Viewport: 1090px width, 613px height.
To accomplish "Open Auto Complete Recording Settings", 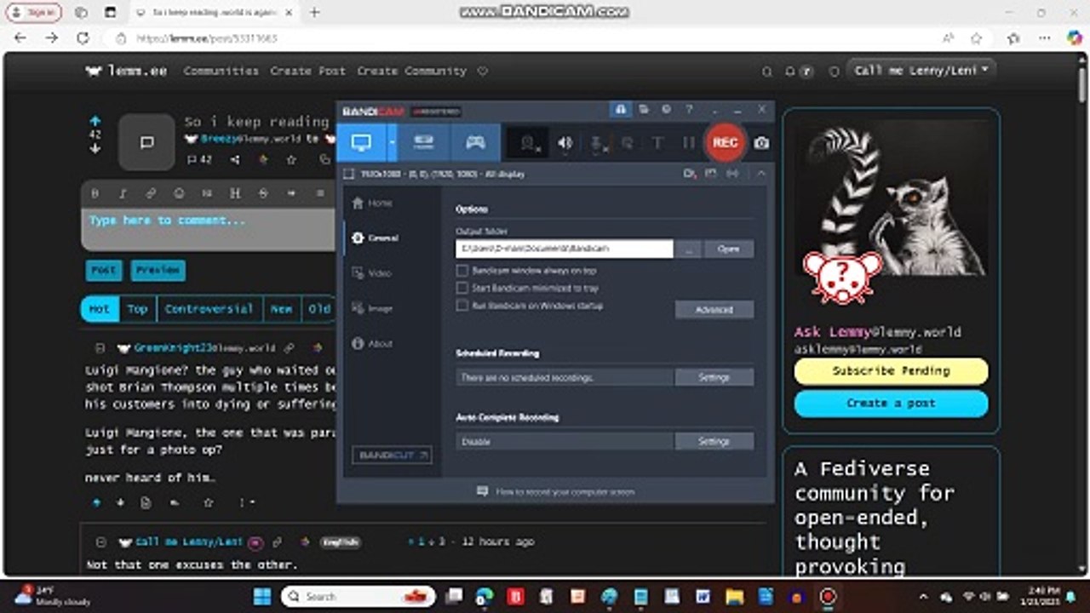I will coord(714,441).
